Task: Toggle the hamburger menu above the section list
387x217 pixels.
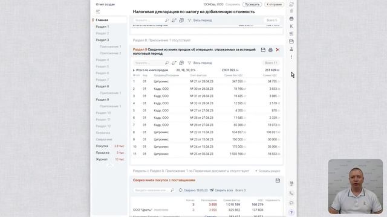Action: click(98, 11)
